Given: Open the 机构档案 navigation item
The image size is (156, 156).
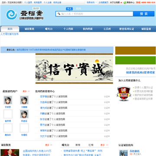Looking at the screenshot, I should (x=88, y=29).
